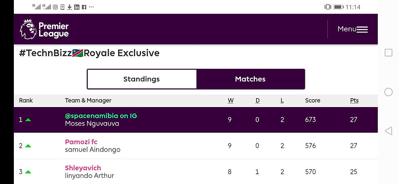Click the Pts column header
The height and width of the screenshot is (184, 399).
(x=354, y=101)
